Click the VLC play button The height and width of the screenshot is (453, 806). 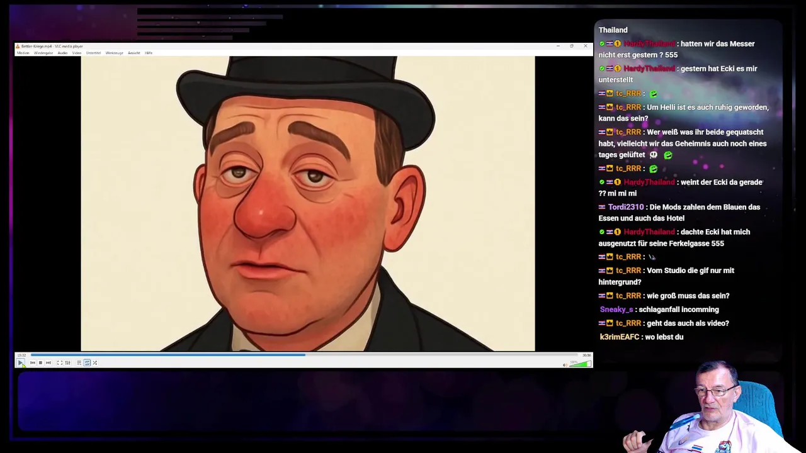coord(21,362)
